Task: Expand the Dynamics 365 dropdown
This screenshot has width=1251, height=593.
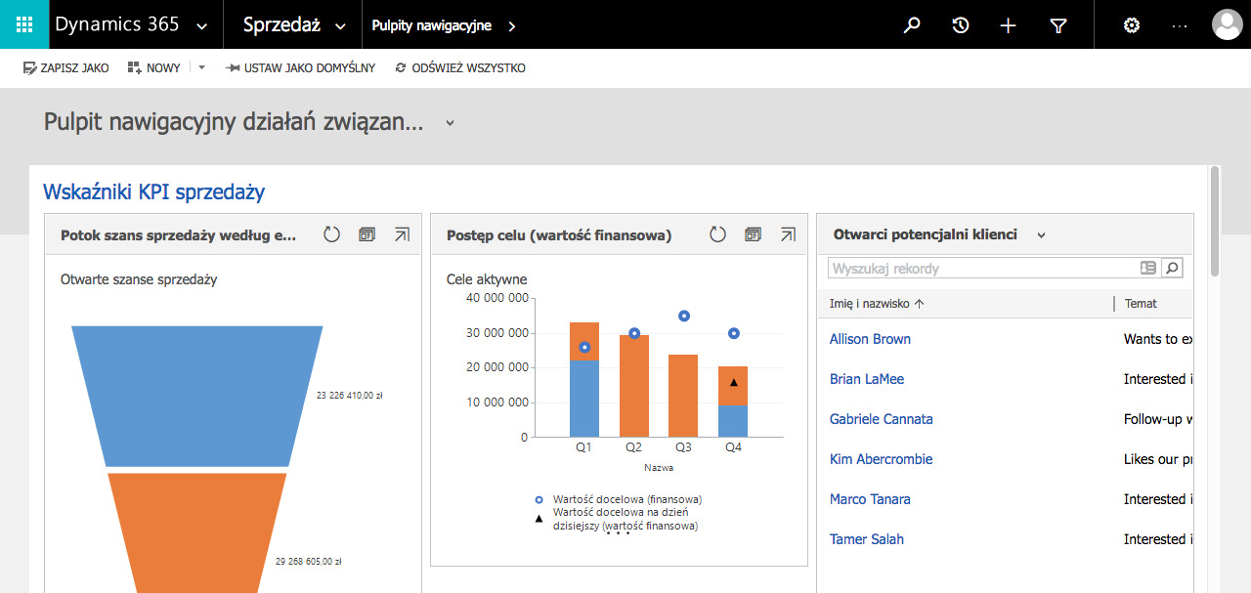Action: [x=202, y=26]
